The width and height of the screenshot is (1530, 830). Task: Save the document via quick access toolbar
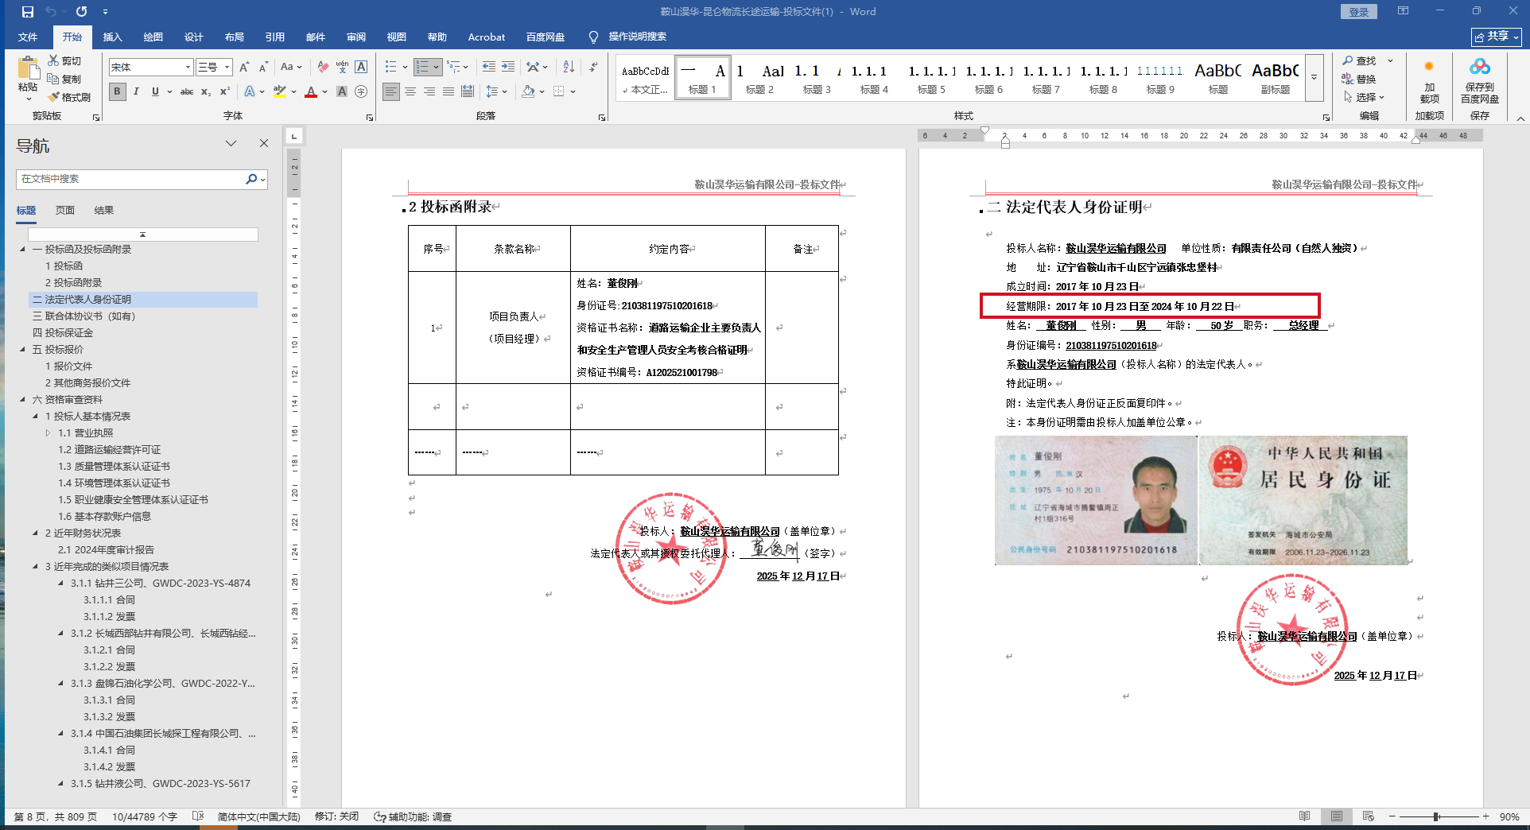click(x=28, y=12)
